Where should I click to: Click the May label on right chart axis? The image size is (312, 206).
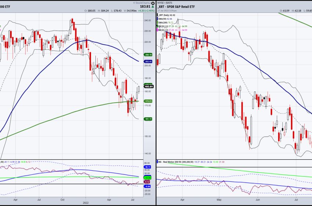pyautogui.click(x=219, y=199)
